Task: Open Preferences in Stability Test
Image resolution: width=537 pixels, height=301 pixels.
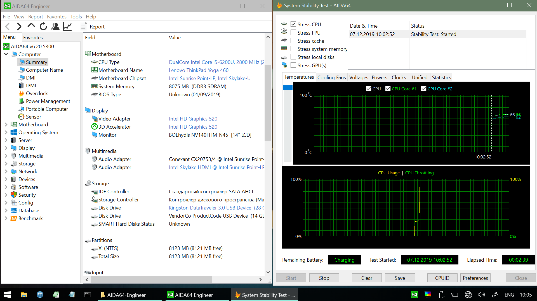Action: point(475,278)
